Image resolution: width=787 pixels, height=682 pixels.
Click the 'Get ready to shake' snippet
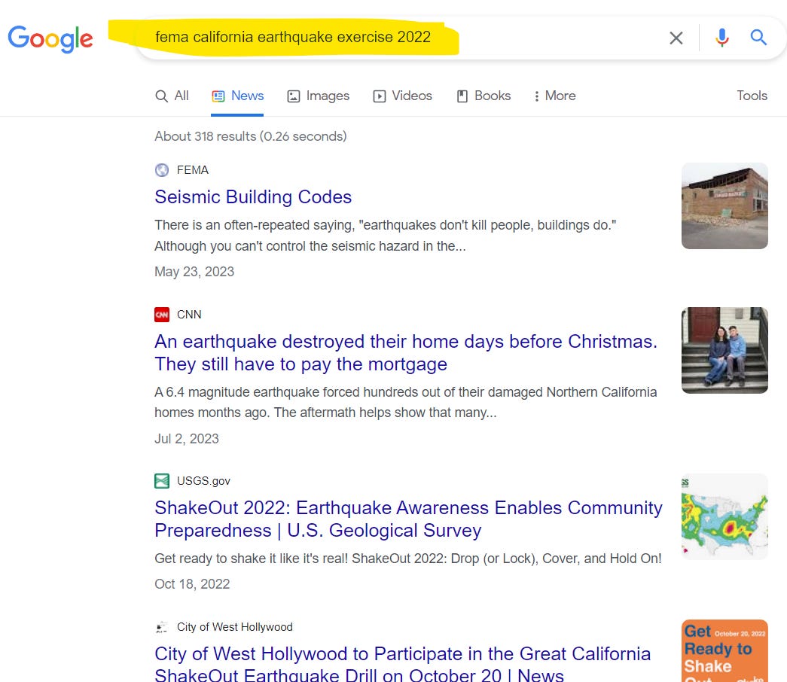coord(408,559)
